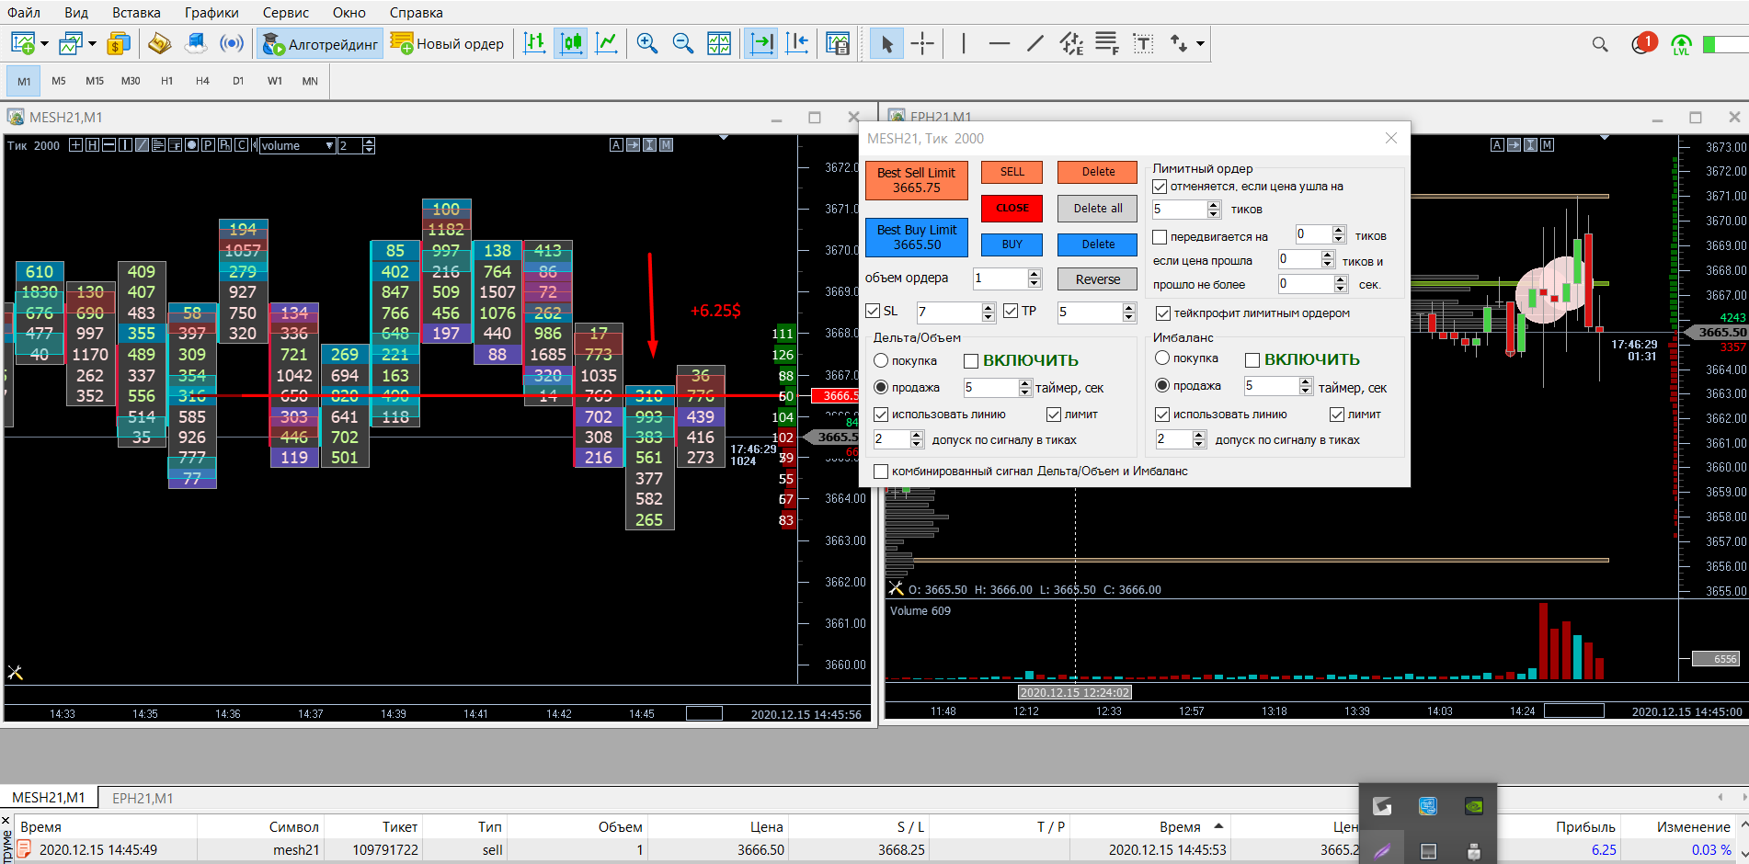Switch chart to line chart type
Viewport: 1749px width, 864px height.
click(x=607, y=43)
